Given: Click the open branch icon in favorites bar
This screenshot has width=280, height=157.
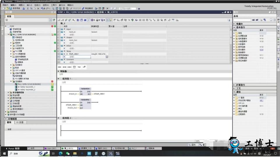Looking at the screenshot, I should (x=79, y=67).
